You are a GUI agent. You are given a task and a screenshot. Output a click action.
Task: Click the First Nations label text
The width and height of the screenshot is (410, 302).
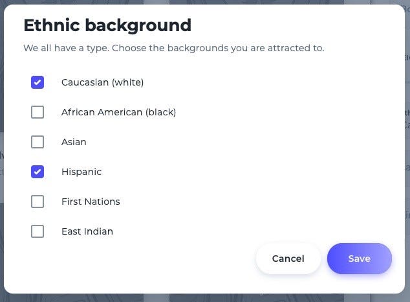(91, 202)
